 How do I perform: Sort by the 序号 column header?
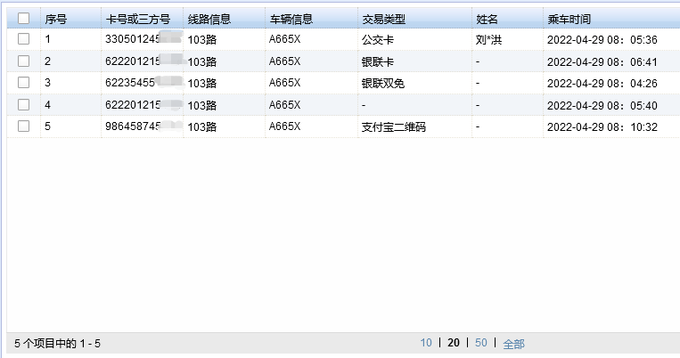coord(56,19)
